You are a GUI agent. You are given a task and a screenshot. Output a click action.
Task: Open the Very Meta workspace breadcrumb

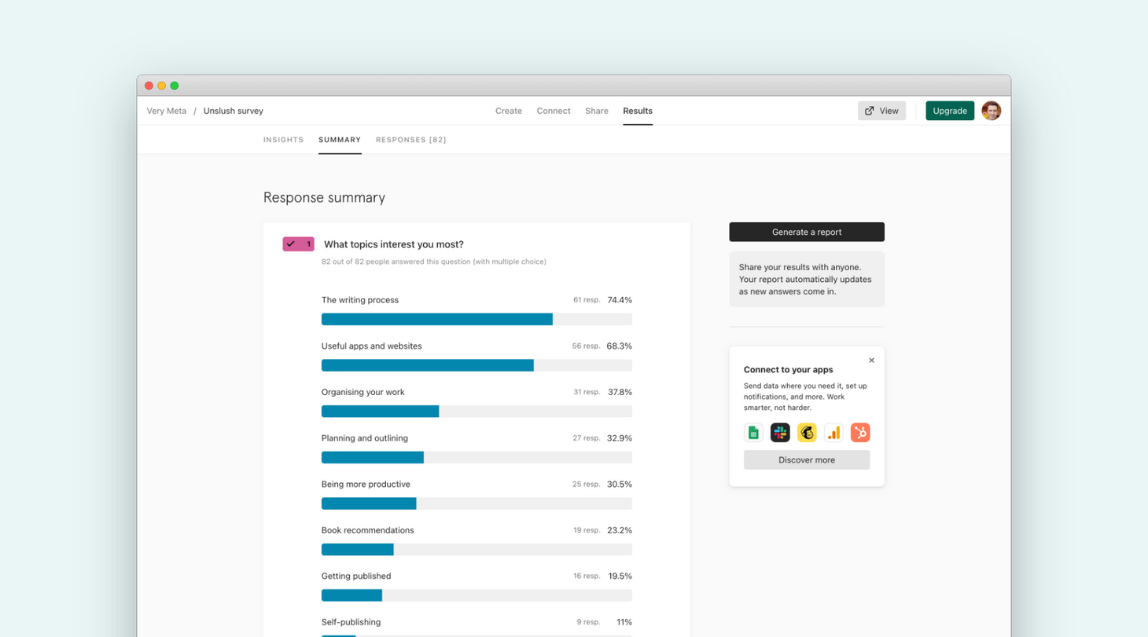[x=167, y=111]
